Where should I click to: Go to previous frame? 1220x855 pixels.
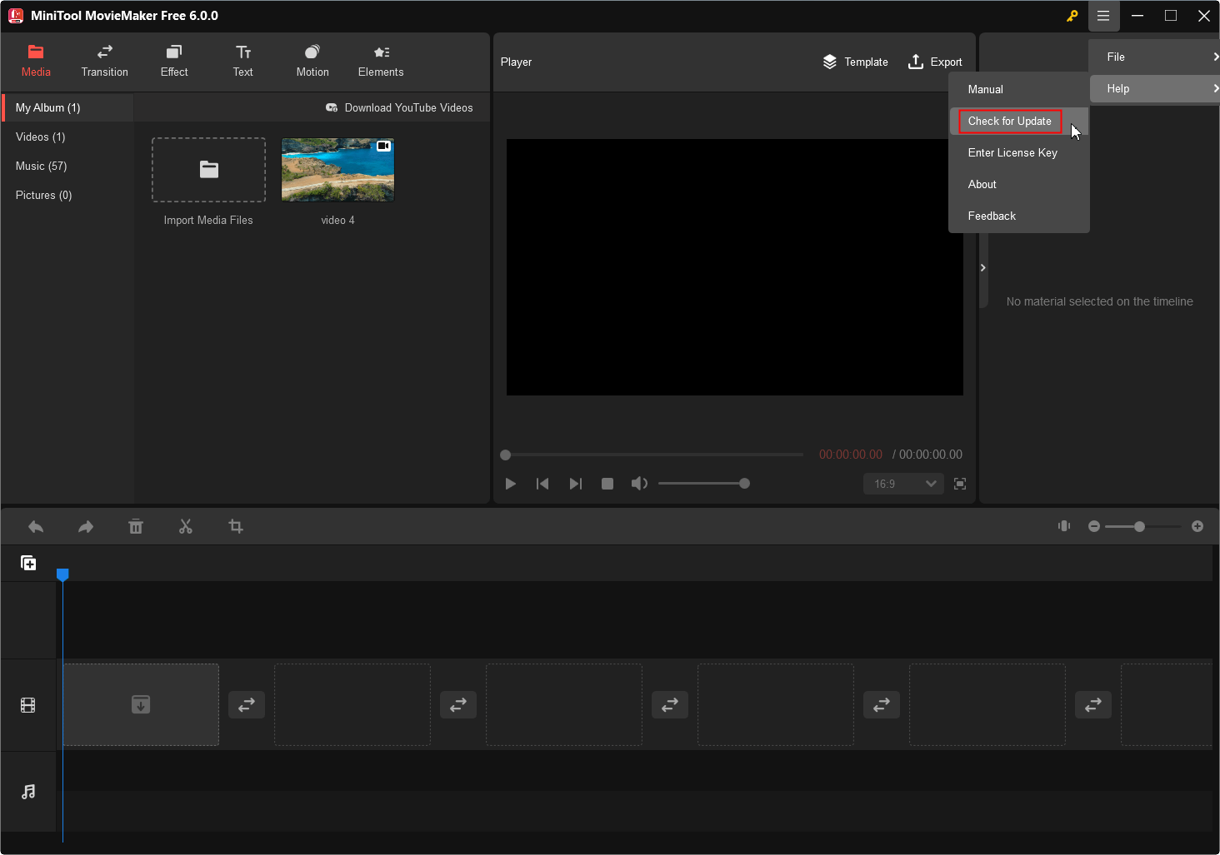(x=542, y=484)
